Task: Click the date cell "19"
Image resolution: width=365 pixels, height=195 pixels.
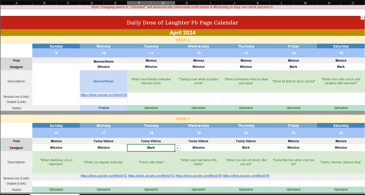Action: [199, 133]
